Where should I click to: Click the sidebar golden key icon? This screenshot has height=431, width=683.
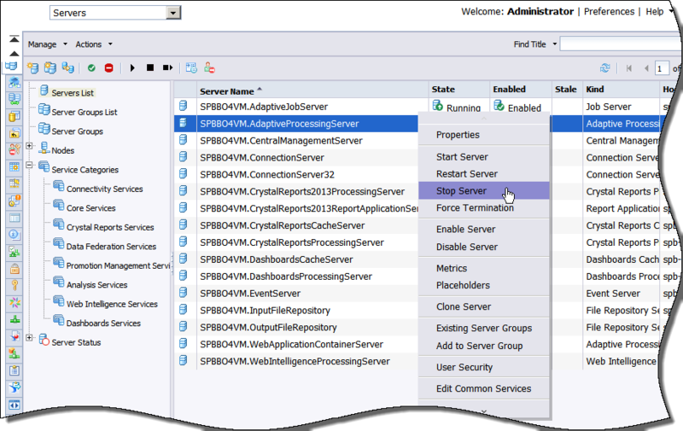tap(15, 286)
